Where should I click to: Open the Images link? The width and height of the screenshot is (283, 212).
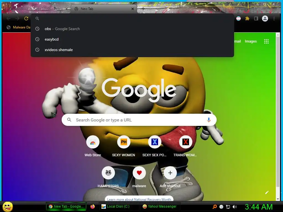(x=251, y=41)
